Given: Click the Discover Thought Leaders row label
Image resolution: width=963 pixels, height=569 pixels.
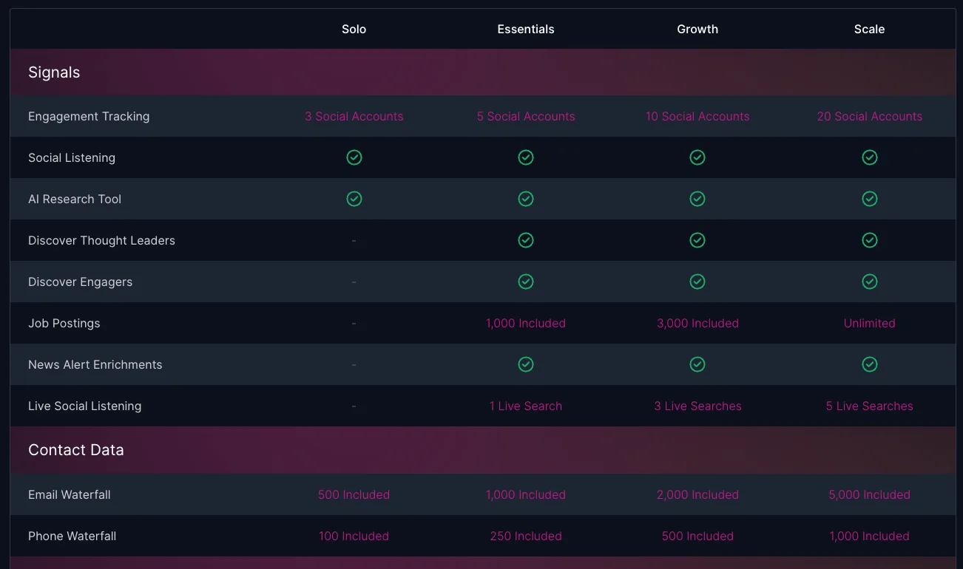Looking at the screenshot, I should coord(101,240).
